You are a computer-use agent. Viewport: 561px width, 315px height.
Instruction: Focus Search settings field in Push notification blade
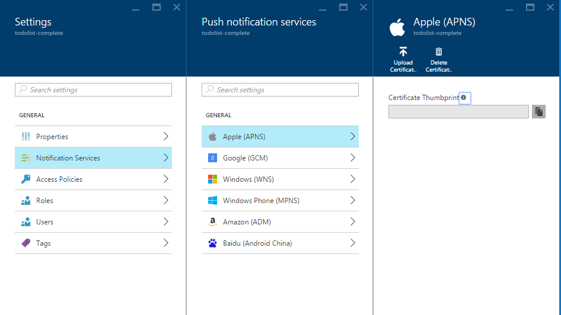tap(280, 89)
